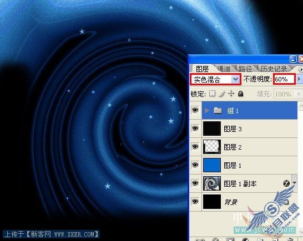
Task: Toggle visibility of 图层 2
Action: point(195,146)
